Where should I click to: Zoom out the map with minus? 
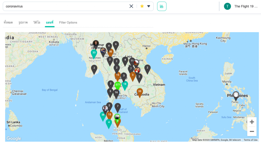(252, 131)
